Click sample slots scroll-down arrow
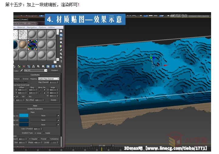This screenshot has width=219, height=154. point(57,59)
